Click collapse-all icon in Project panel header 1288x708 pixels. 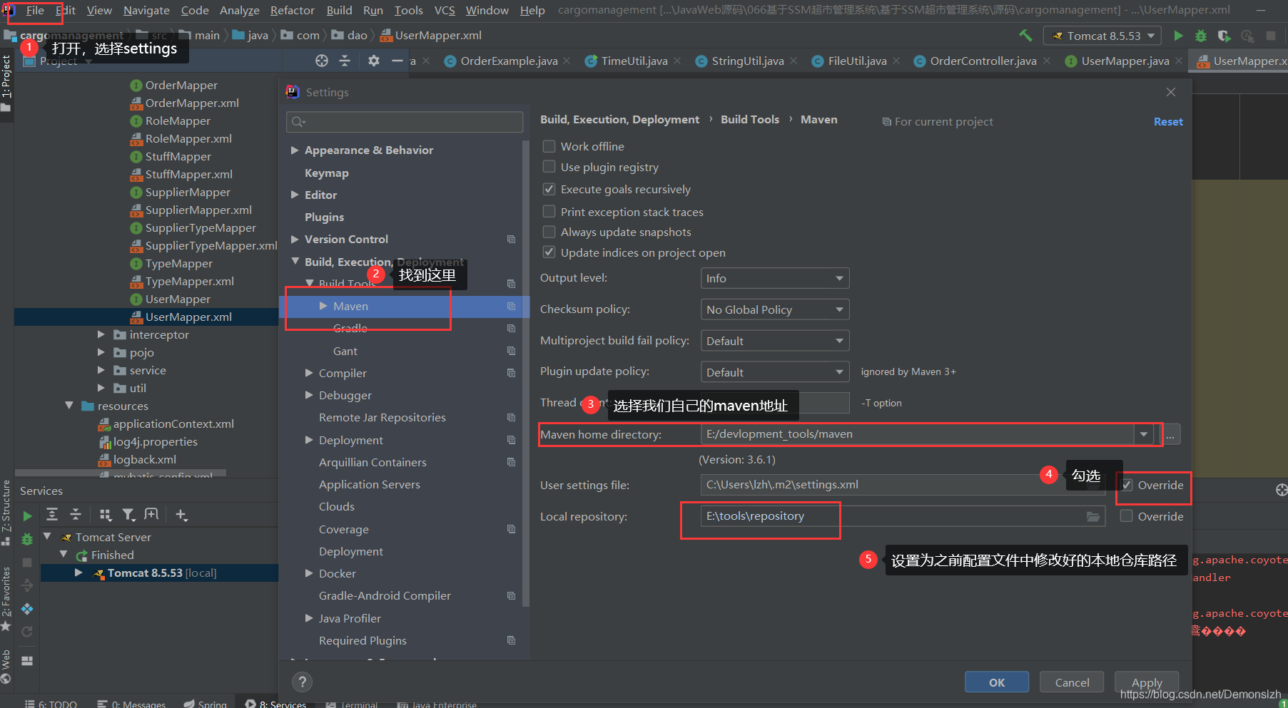345,61
